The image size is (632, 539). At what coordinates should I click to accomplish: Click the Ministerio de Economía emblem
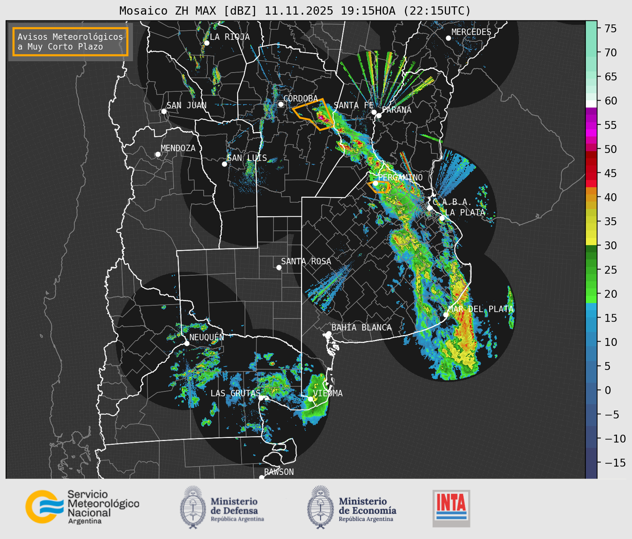coord(321,507)
